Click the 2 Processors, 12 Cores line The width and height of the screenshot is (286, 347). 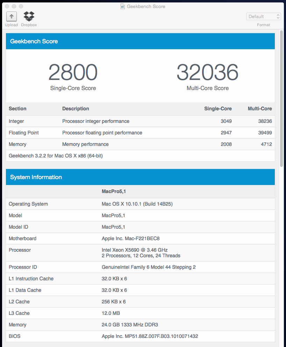[x=141, y=256]
